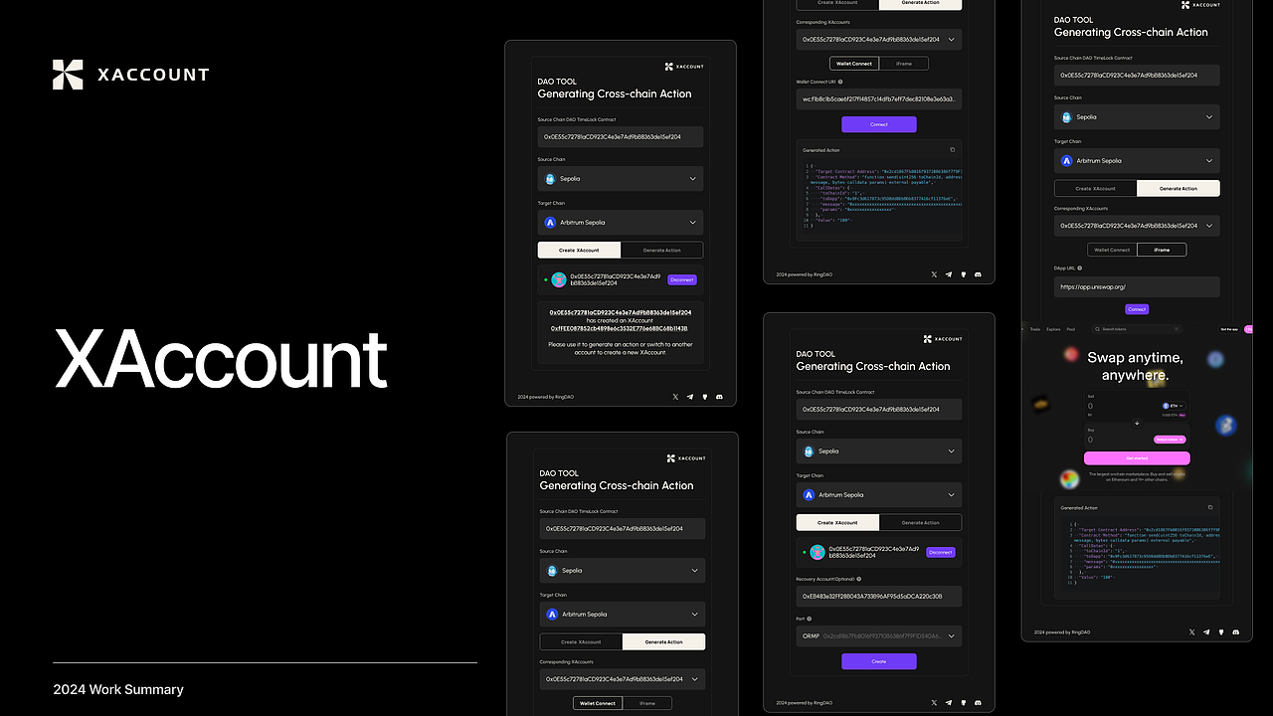Screen dimensions: 1273x716
Task: Open Sepolia dropdown in Recovery Account panel
Action: click(x=879, y=451)
